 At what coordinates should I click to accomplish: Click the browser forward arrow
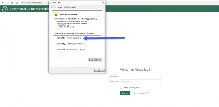[7, 3]
